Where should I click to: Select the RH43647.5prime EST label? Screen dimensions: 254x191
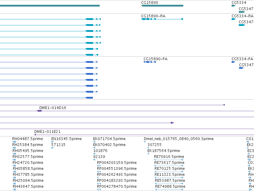28,187
